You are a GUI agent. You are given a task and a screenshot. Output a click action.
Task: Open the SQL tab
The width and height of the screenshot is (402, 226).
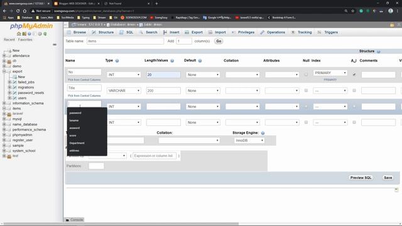pyautogui.click(x=126, y=32)
